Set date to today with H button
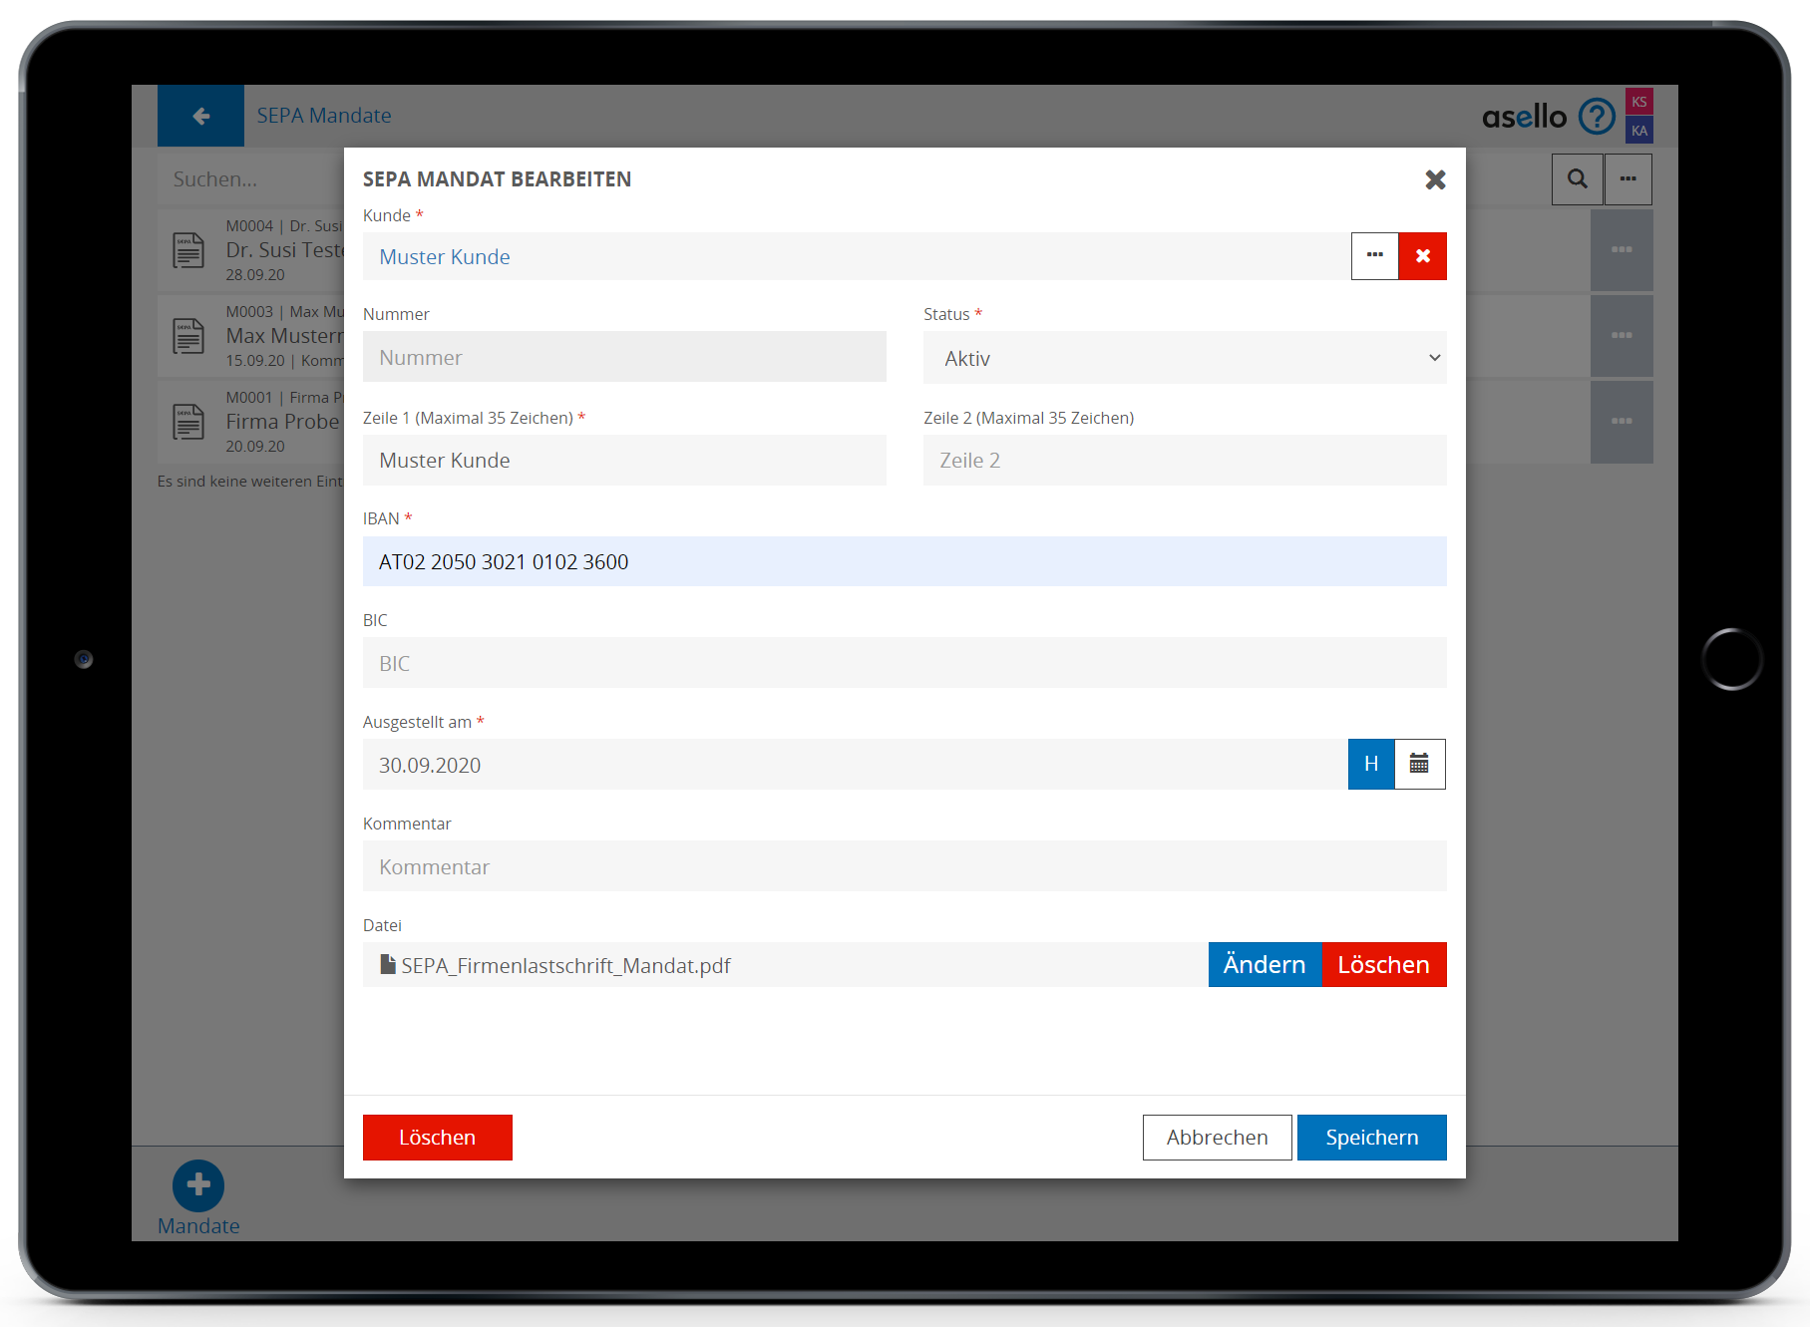 pos(1371,765)
